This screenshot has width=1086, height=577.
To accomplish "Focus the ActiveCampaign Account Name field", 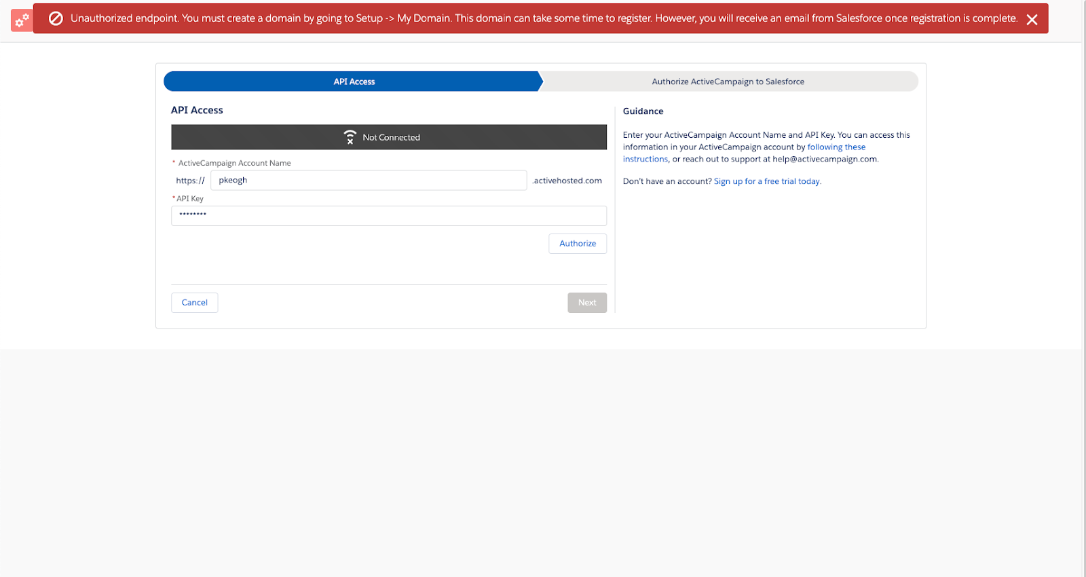I will coord(369,181).
